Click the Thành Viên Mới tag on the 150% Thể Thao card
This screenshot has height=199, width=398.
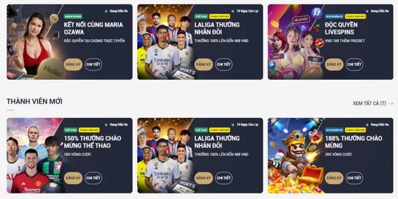89,130
